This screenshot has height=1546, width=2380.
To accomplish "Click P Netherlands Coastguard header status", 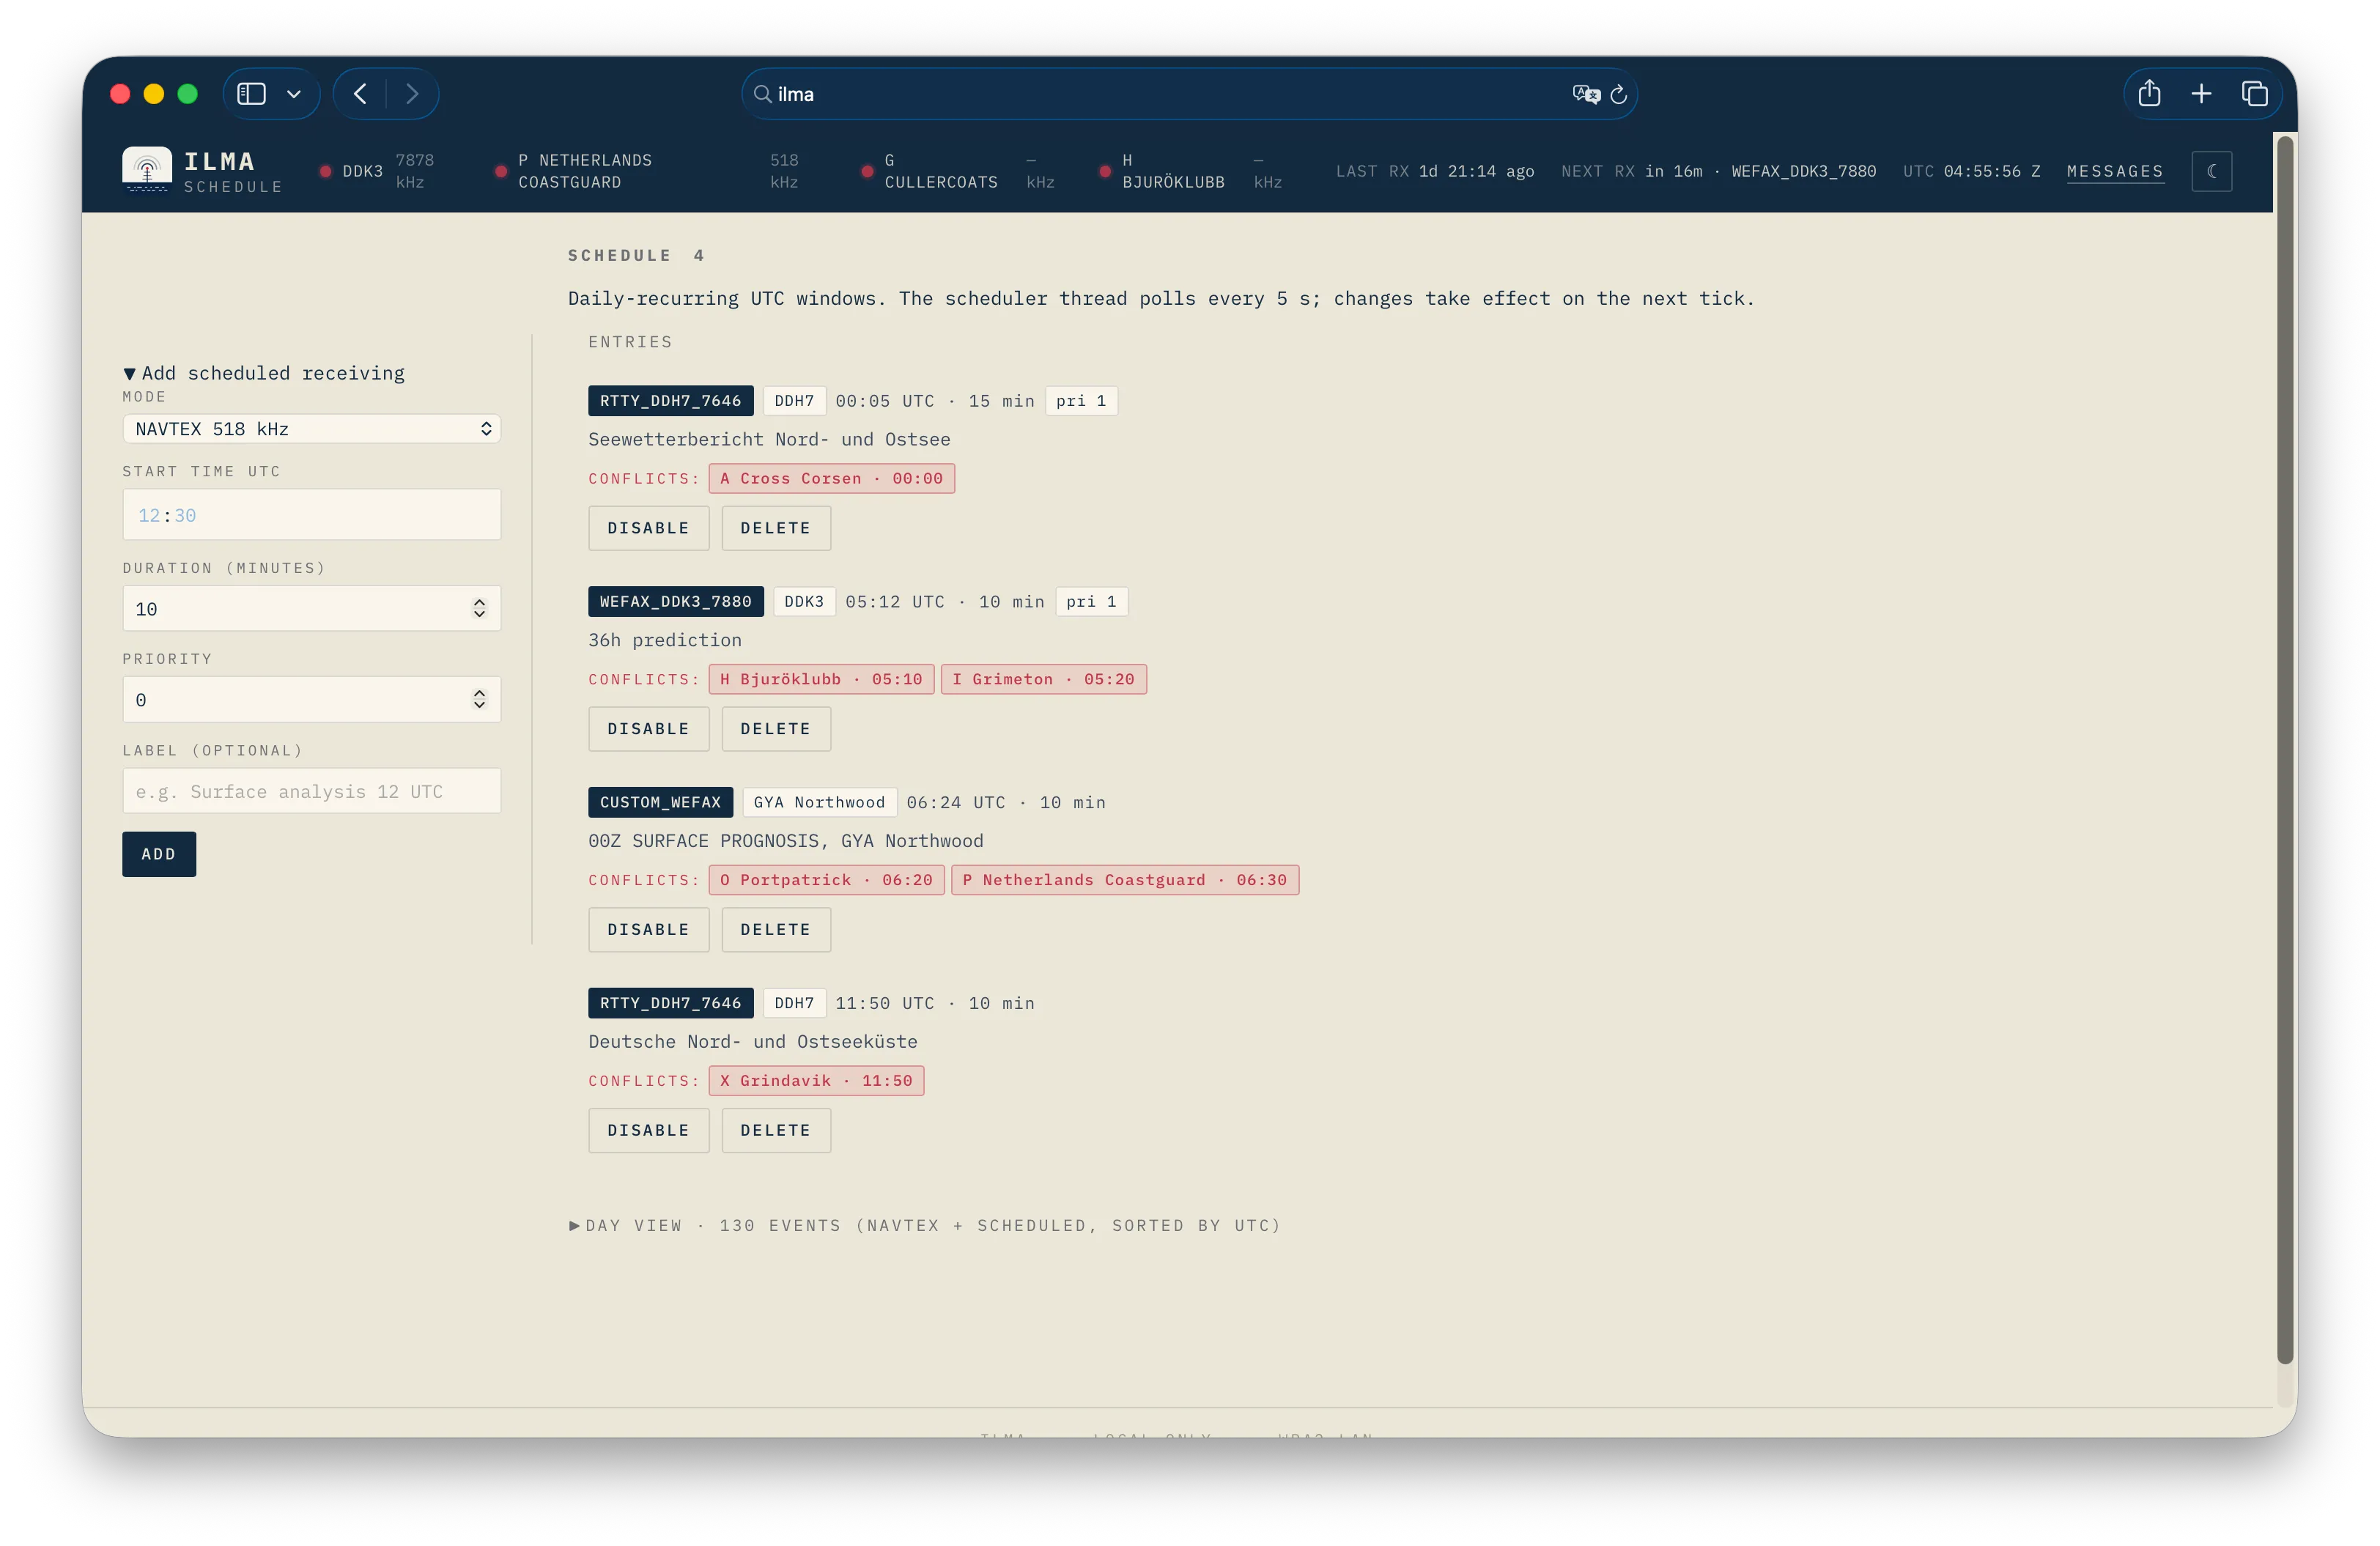I will coord(648,171).
